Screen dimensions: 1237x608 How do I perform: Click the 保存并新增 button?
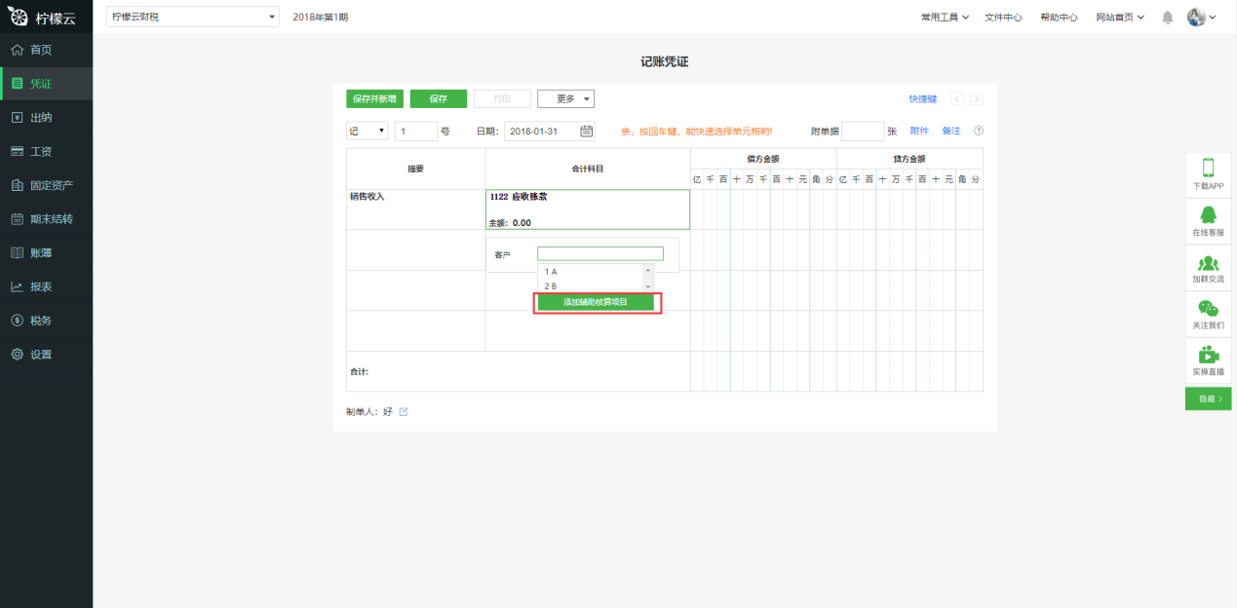click(x=374, y=98)
